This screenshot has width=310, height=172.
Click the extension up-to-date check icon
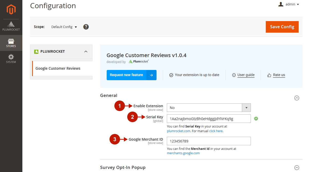point(171,75)
